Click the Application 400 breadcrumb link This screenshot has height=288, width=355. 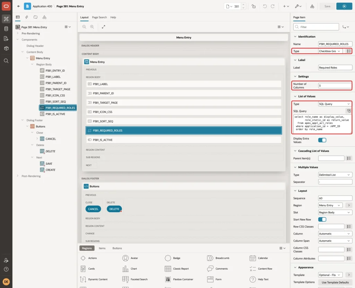pos(42,6)
